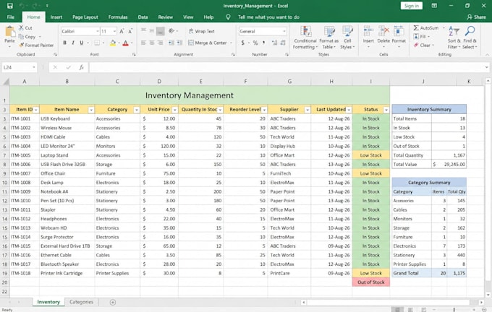
Task: Toggle Underline formatting
Action: (81, 43)
